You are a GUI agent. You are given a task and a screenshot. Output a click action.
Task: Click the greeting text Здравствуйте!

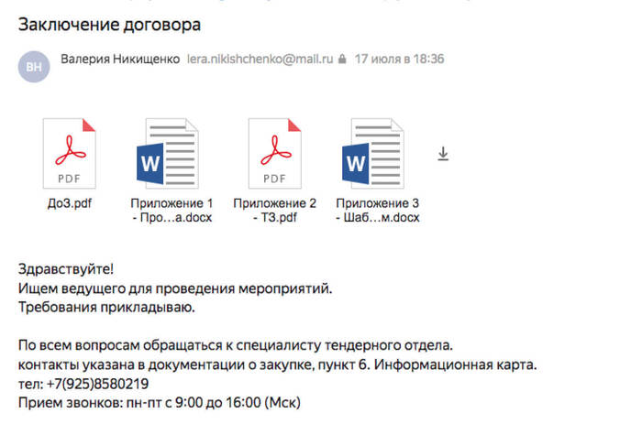point(65,270)
